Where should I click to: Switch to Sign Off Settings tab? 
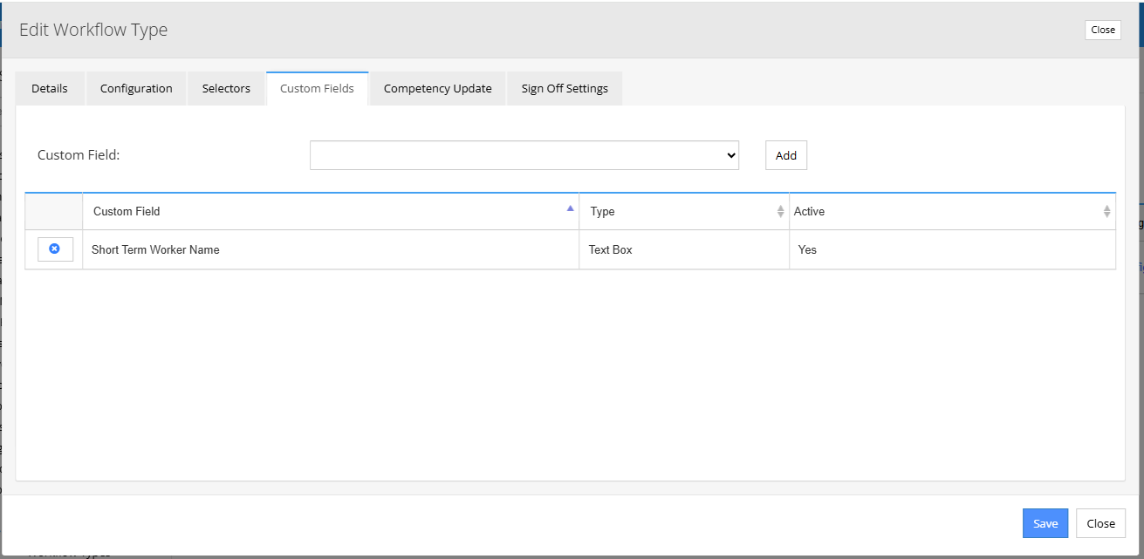pyautogui.click(x=565, y=88)
